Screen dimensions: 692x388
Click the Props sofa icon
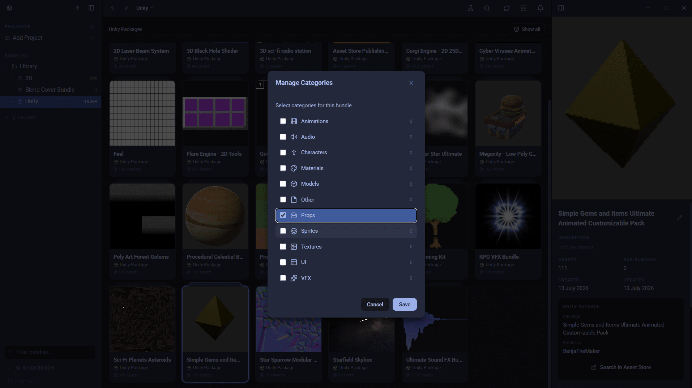click(x=294, y=215)
